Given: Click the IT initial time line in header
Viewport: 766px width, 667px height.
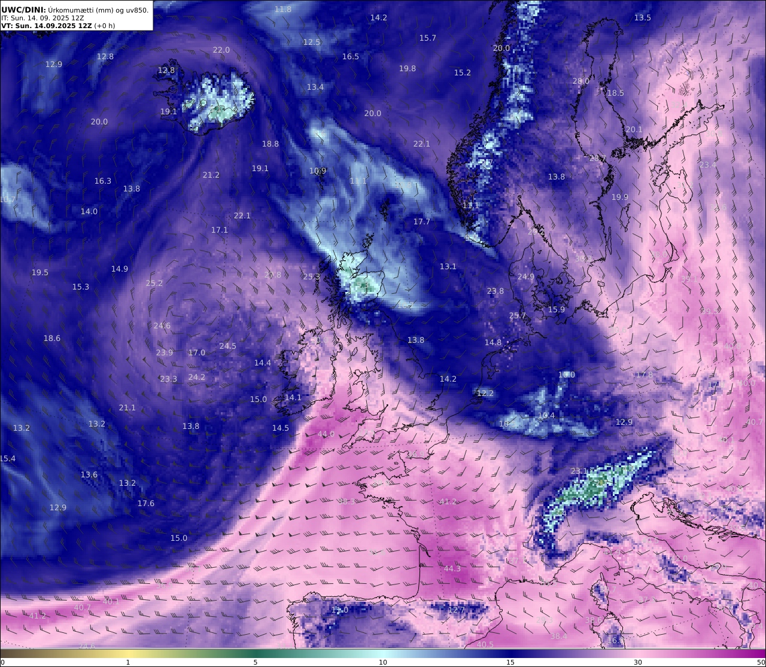Looking at the screenshot, I should pos(42,18).
